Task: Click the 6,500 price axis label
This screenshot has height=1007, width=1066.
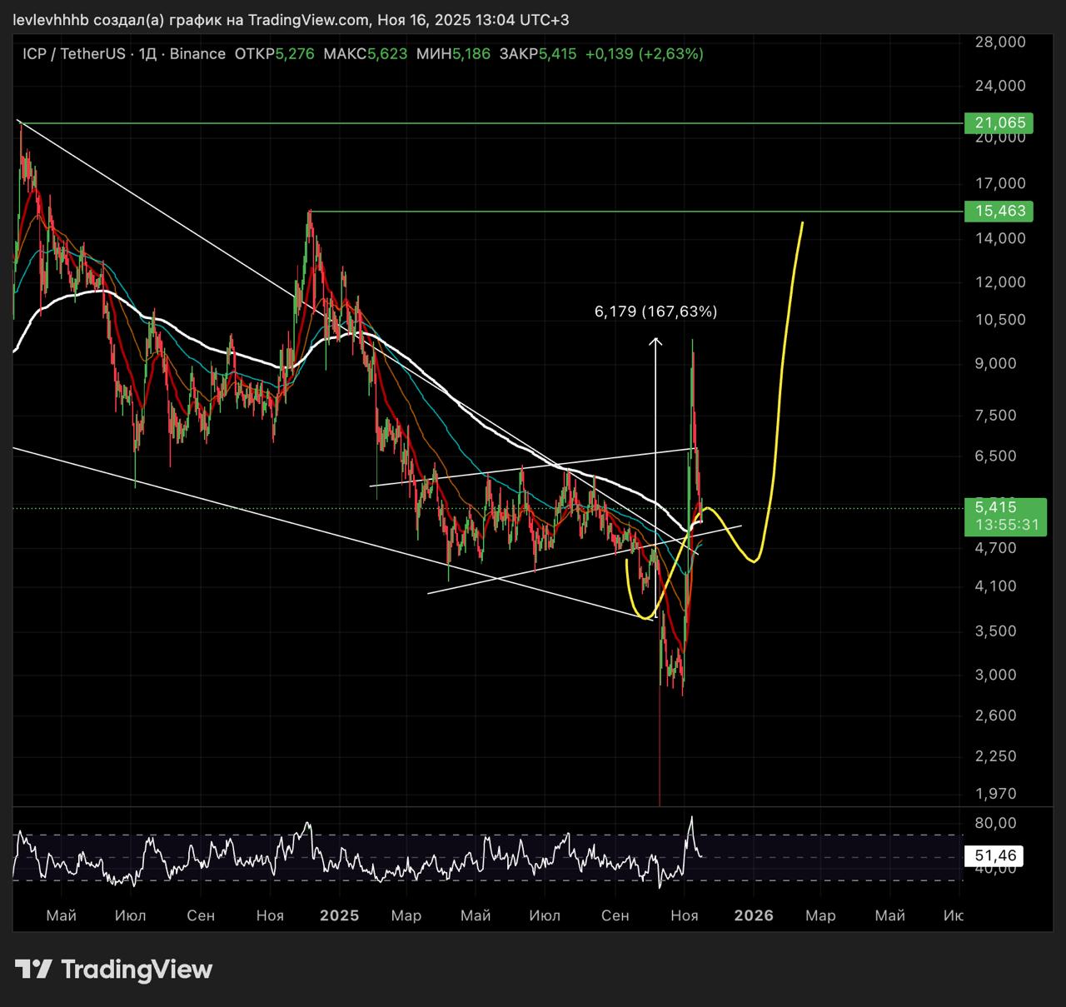Action: 995,456
